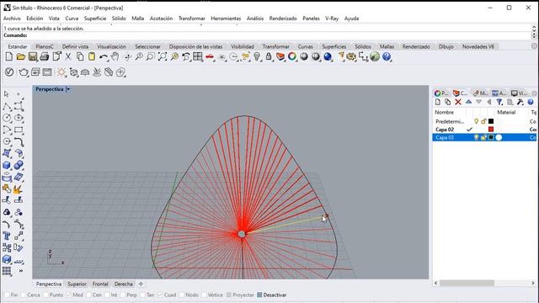Switch to the Frontal viewport tab

[100, 284]
